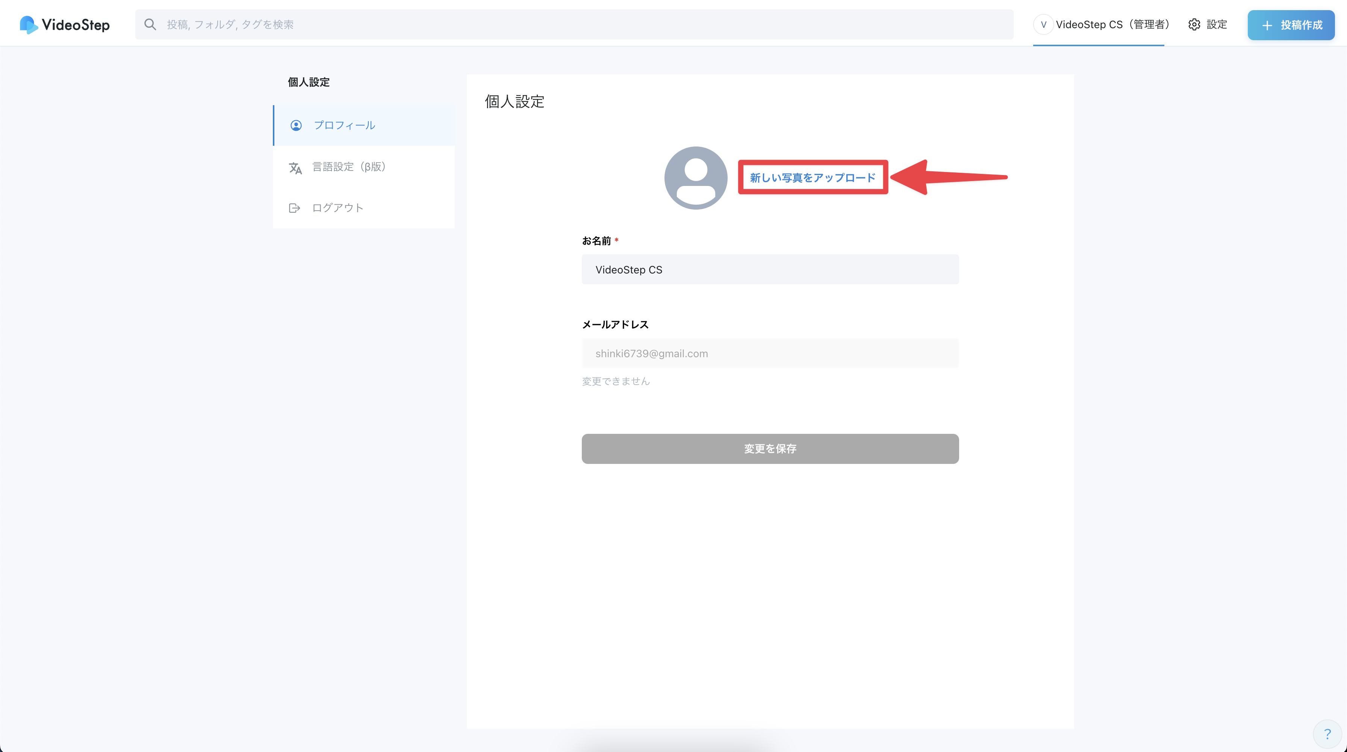Click the VideoStep logo icon
This screenshot has width=1347, height=752.
pyautogui.click(x=28, y=24)
